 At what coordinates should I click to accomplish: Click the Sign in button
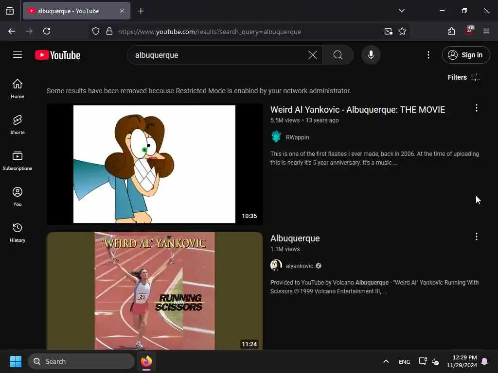[x=465, y=55]
